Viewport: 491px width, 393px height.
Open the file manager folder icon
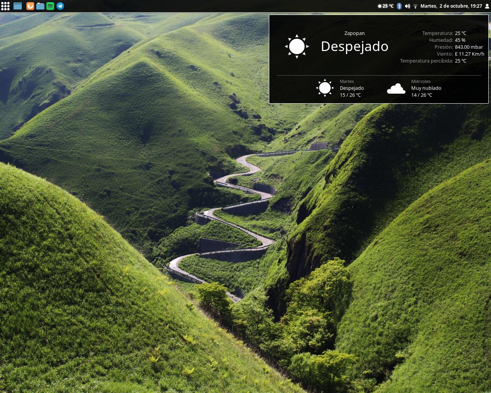[40, 6]
